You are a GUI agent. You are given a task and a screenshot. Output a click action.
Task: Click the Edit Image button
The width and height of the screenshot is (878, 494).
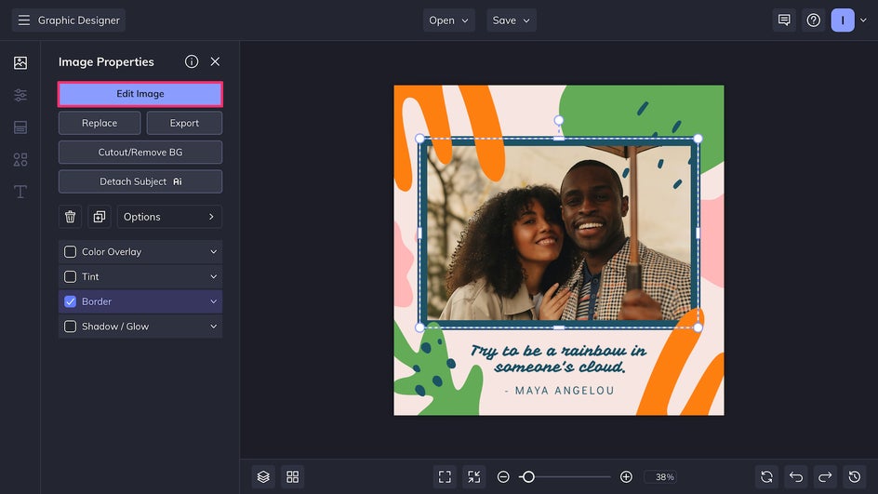tap(140, 94)
